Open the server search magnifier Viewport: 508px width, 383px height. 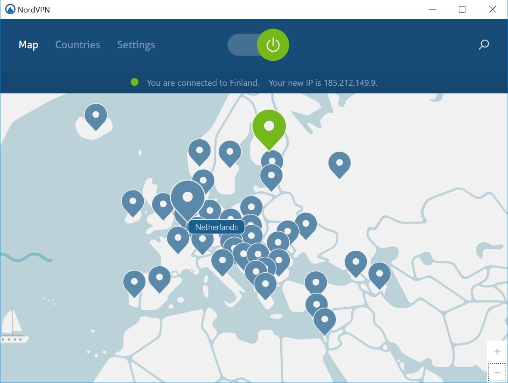[484, 44]
